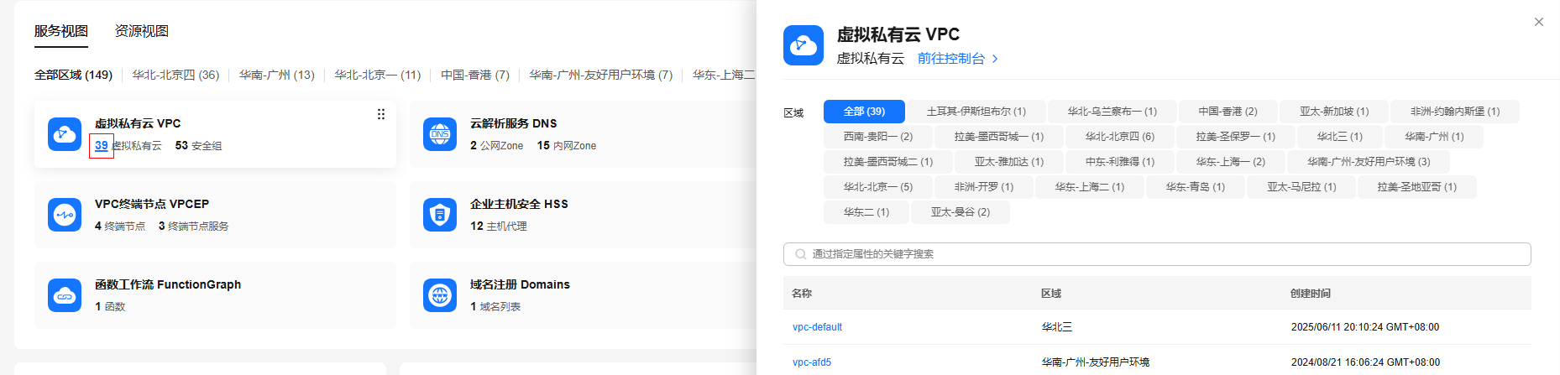Filter by 拉美-墨西哥城一 (1) region

[x=999, y=137]
